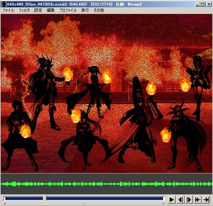Click the AviUtl window icon in title bar
Screen dimensions: 213x206
[4, 4]
